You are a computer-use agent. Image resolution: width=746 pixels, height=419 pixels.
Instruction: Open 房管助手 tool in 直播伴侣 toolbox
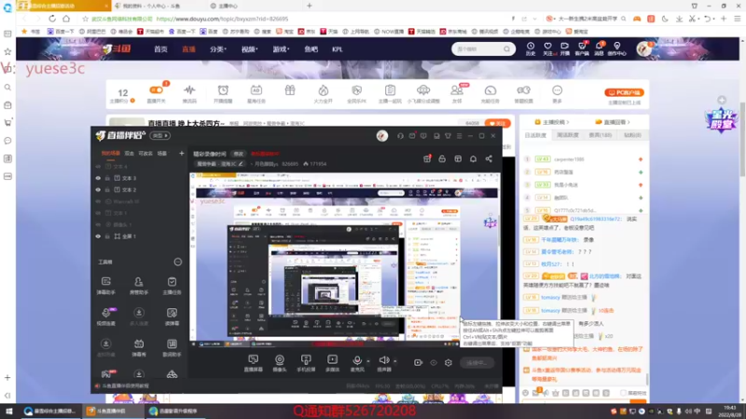[138, 286]
